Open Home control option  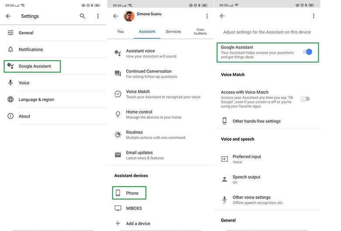pyautogui.click(x=160, y=114)
